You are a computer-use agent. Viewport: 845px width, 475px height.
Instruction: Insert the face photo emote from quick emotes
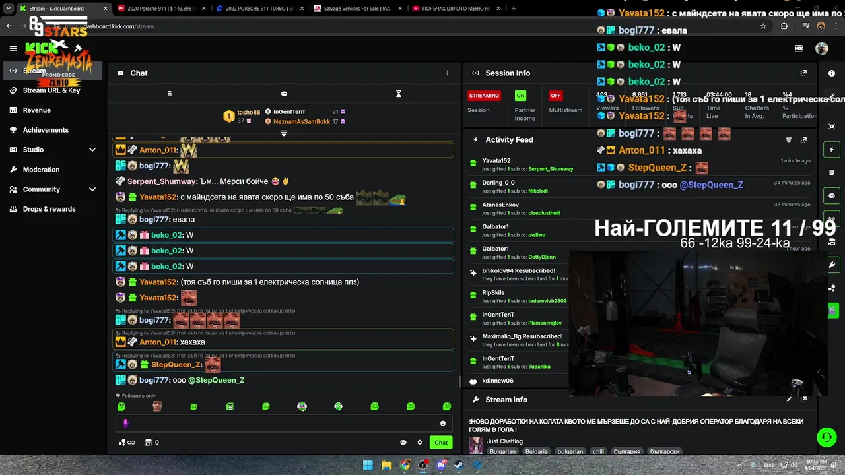coord(157,406)
